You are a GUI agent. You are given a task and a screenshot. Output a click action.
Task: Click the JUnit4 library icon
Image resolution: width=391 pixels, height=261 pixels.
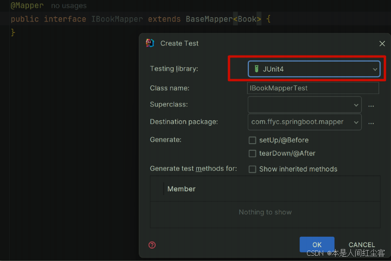click(256, 69)
